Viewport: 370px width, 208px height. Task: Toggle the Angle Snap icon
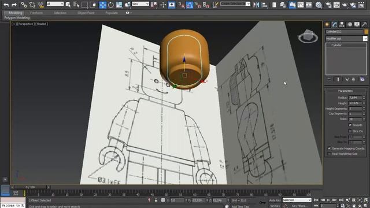click(190, 5)
